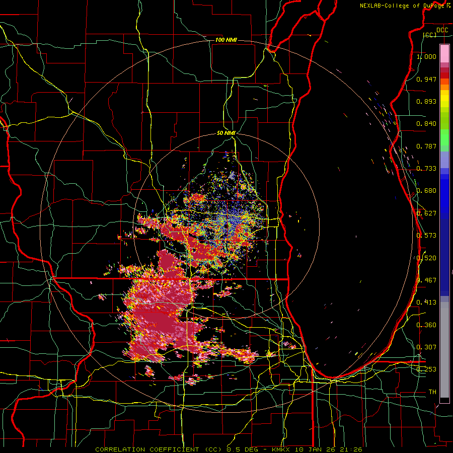Select the "0.733" color scale value
Image resolution: width=453 pixels, height=453 pixels.
(426, 169)
